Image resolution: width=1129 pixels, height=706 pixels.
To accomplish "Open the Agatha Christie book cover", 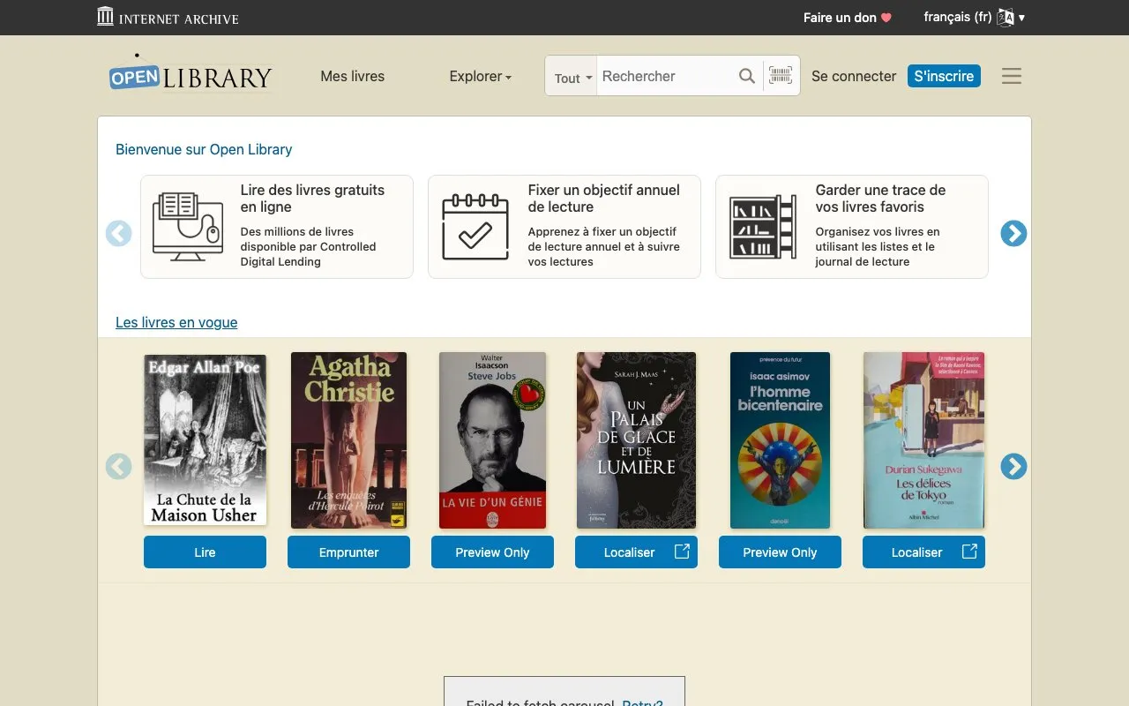I will (x=348, y=440).
